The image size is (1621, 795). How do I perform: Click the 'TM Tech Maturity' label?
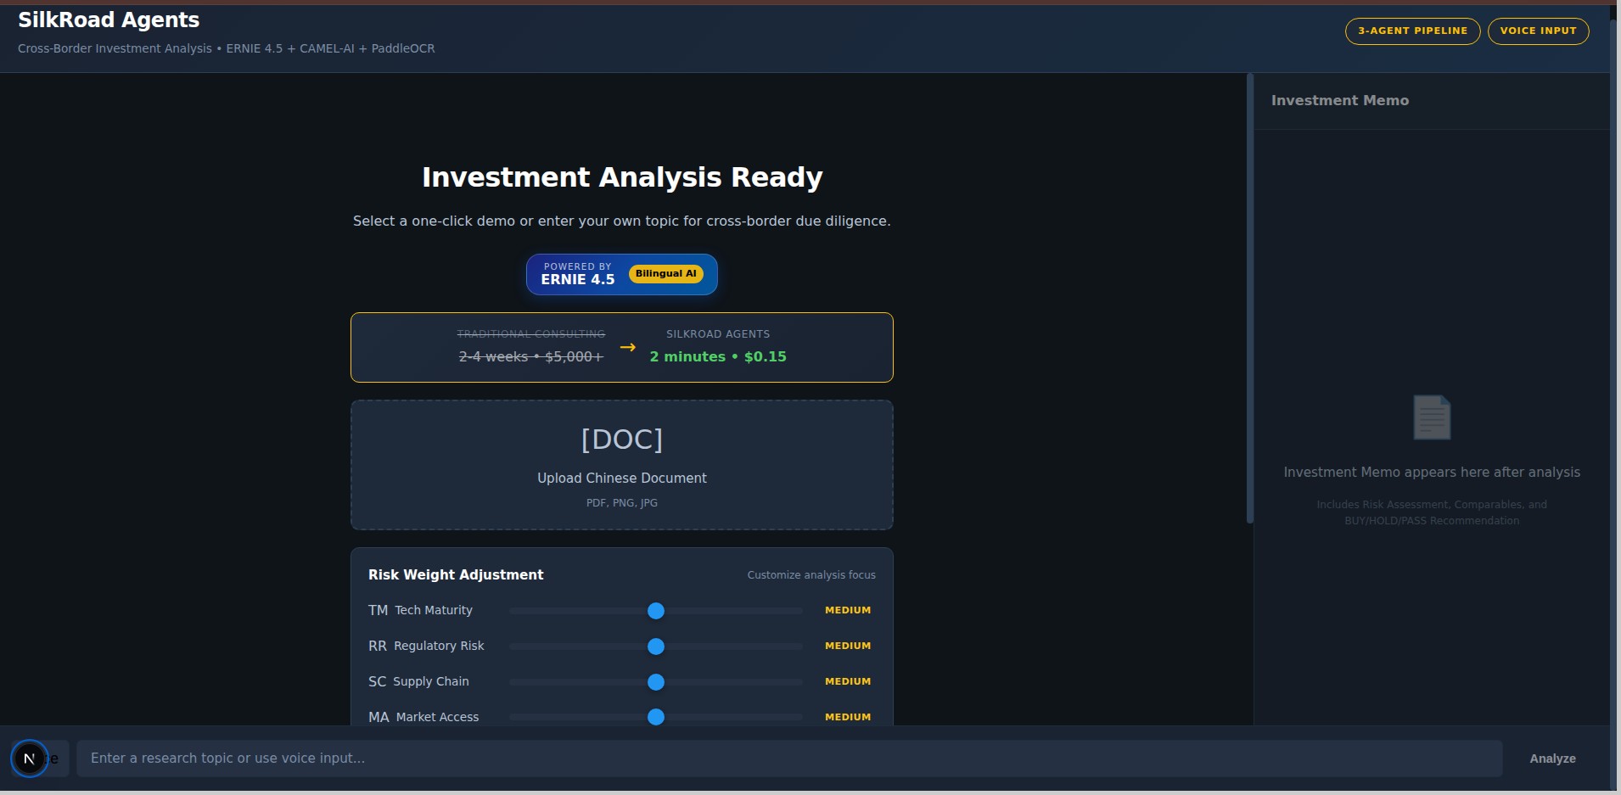(420, 610)
